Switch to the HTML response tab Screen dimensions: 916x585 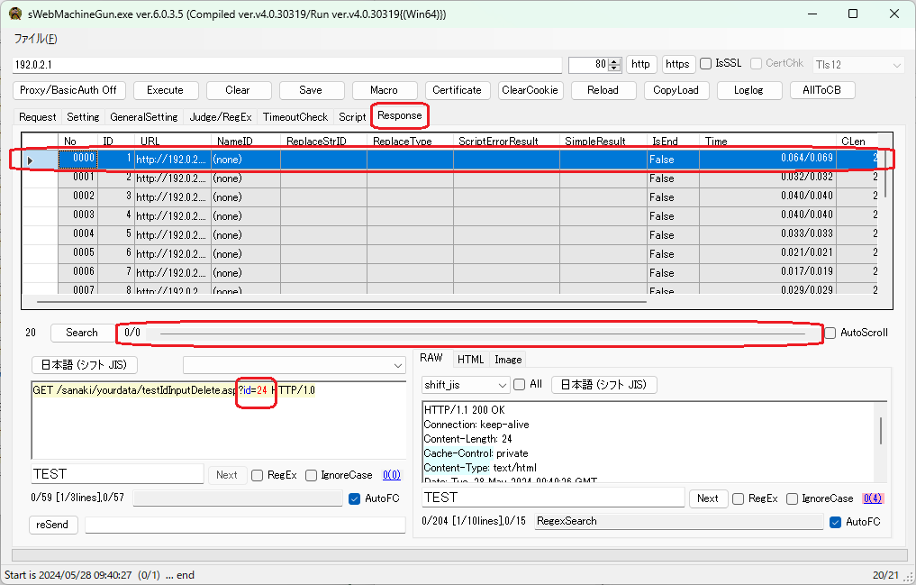click(470, 360)
